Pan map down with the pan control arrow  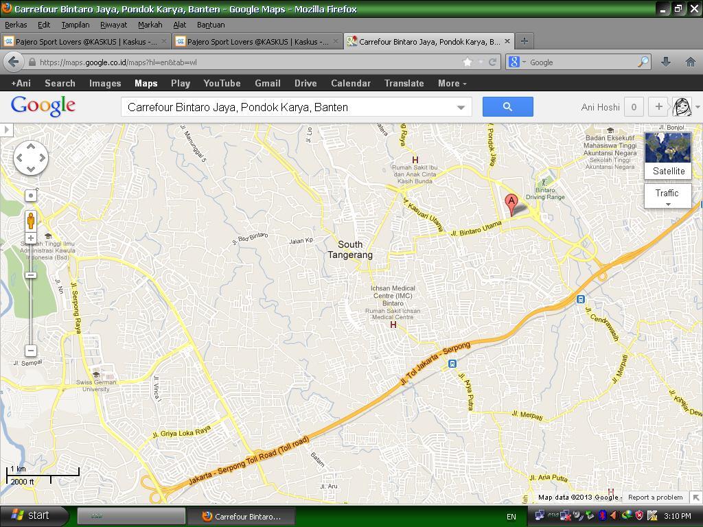click(x=30, y=169)
